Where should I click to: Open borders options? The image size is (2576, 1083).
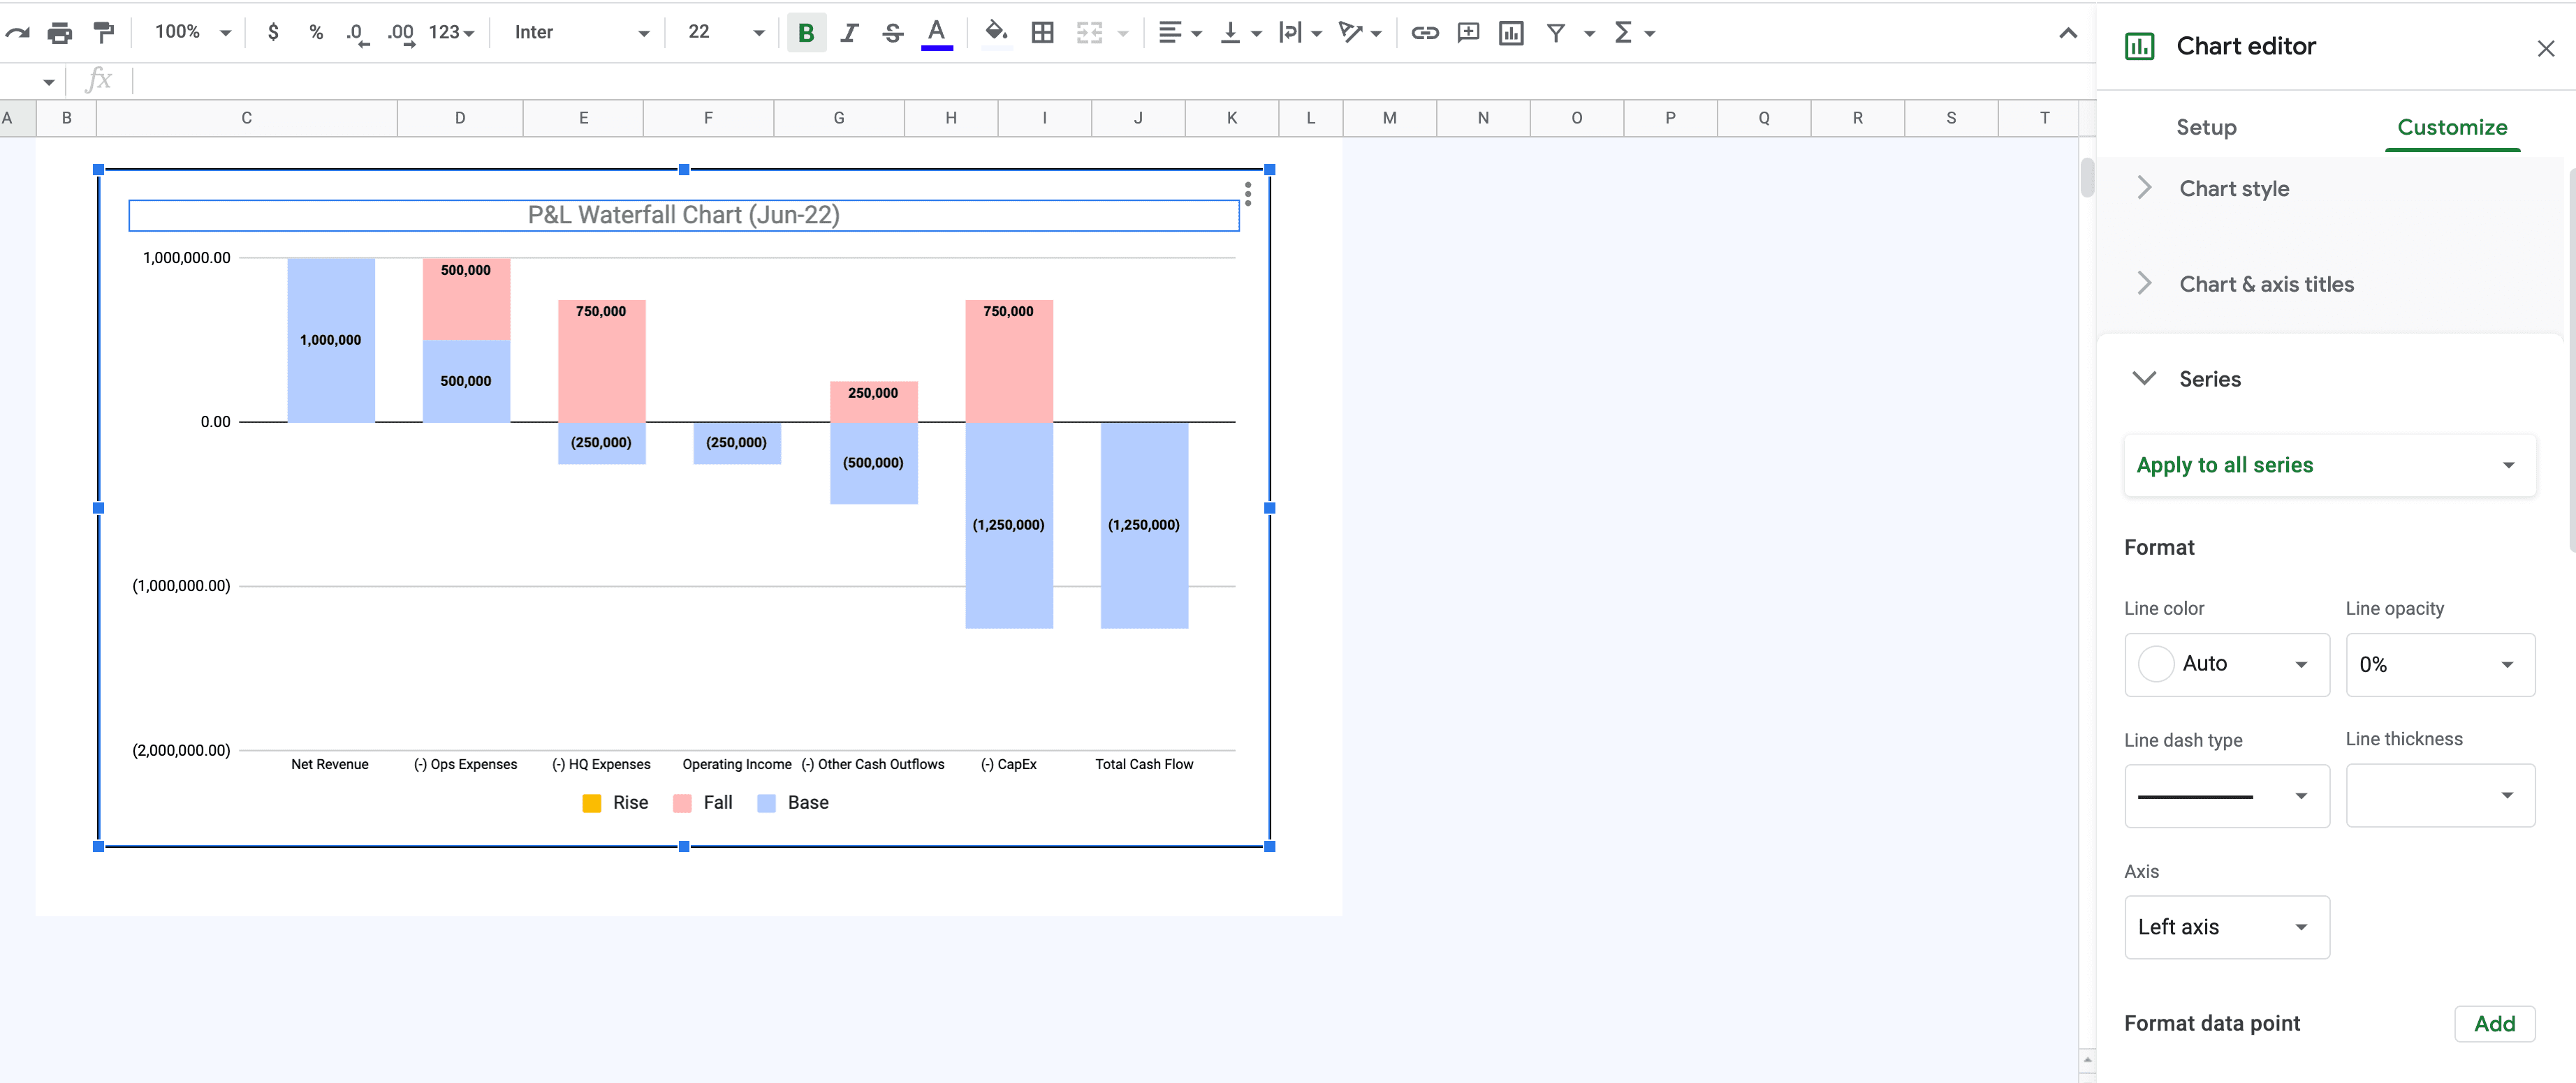pos(1042,33)
